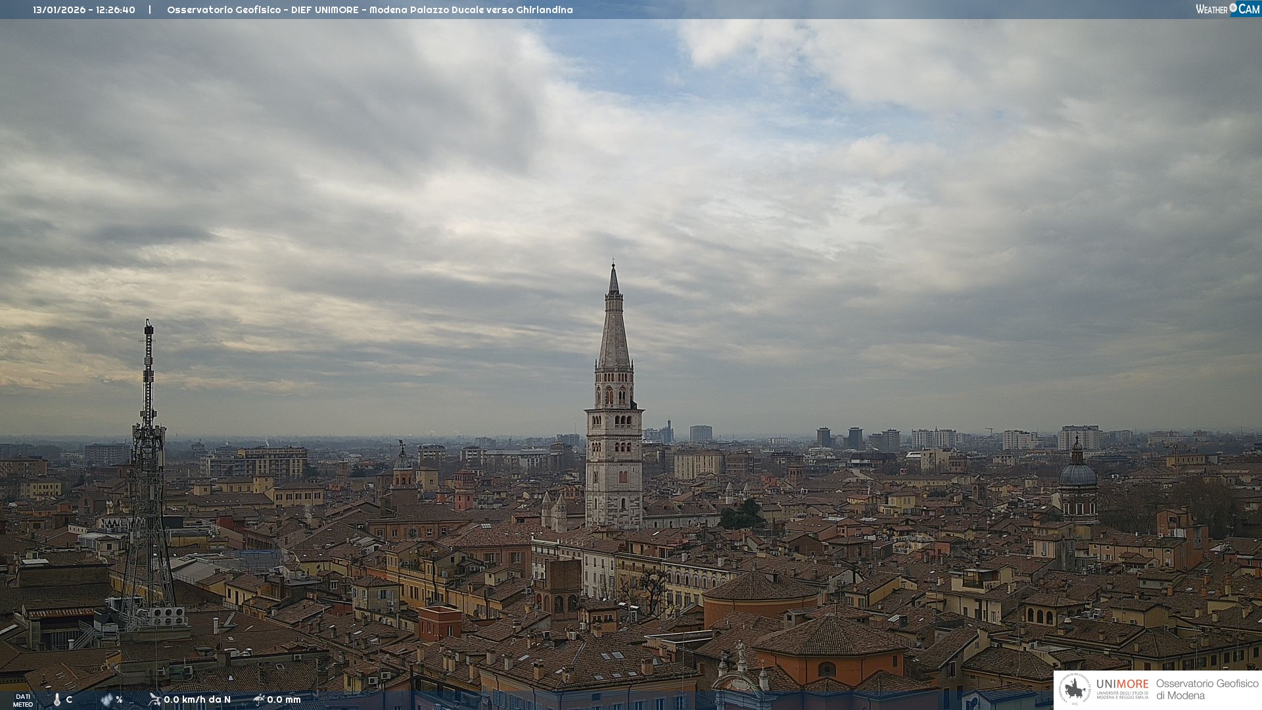Image resolution: width=1262 pixels, height=710 pixels.
Task: Click the 0.0 mm rainfall reading
Action: tap(284, 699)
